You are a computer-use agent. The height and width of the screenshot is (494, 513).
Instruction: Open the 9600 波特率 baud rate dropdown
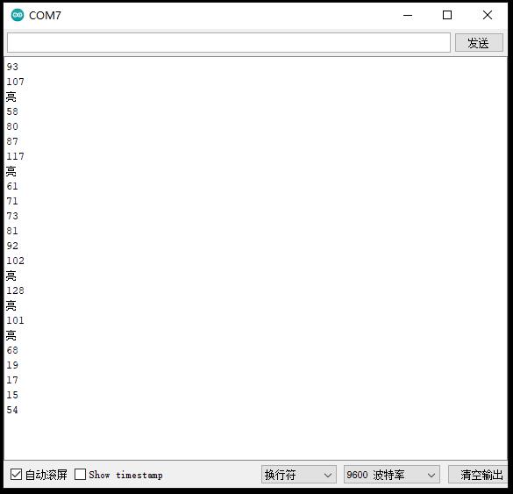point(392,475)
